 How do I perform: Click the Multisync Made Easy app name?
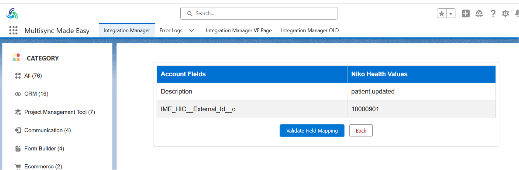coord(57,30)
